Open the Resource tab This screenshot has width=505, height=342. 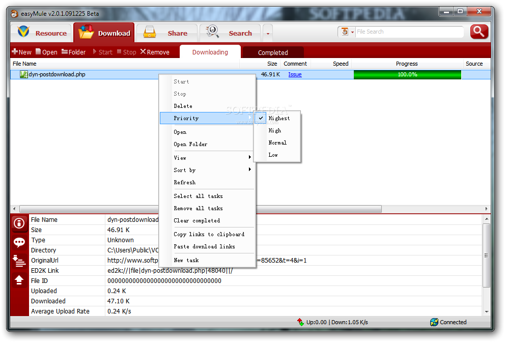tap(42, 33)
